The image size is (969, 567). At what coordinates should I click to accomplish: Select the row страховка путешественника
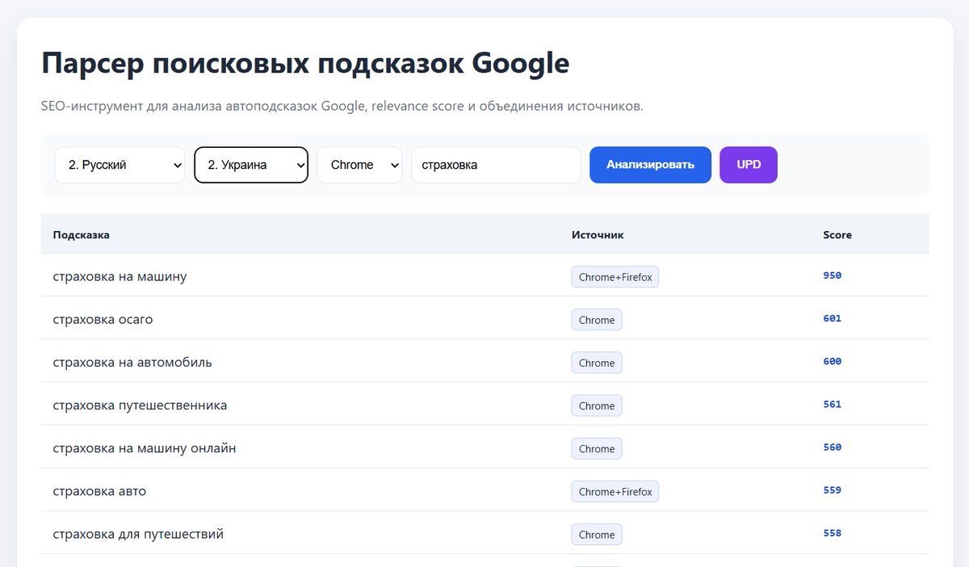coord(484,405)
